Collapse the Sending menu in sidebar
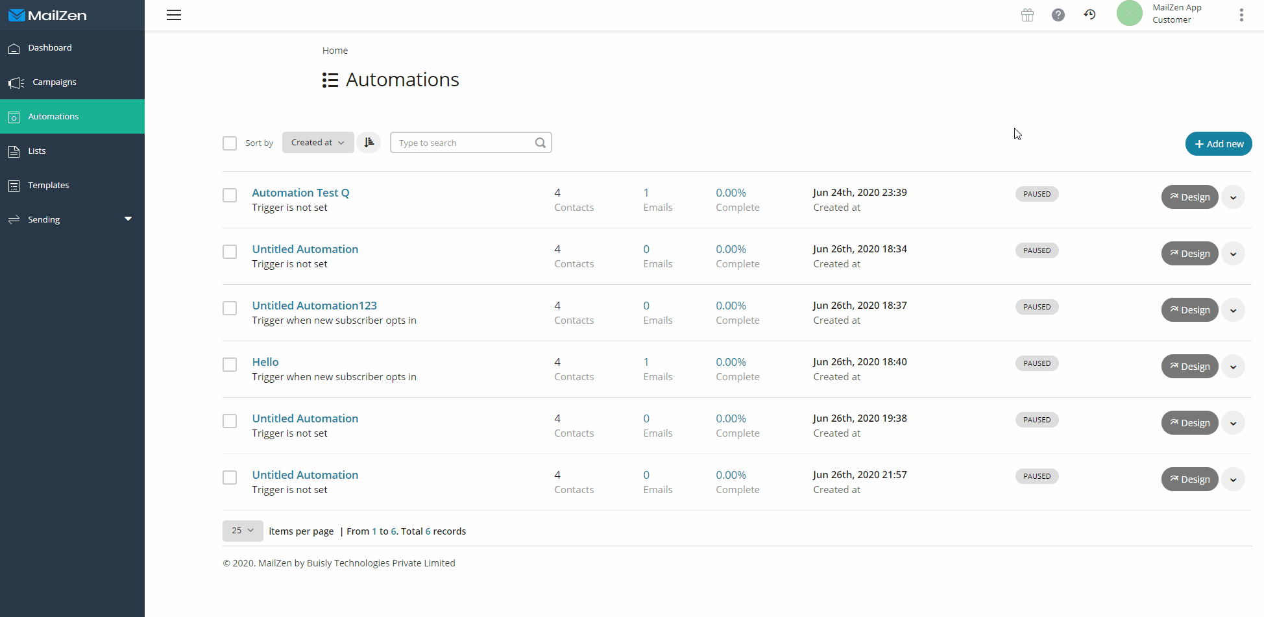Screen dimensions: 1264x617 pyautogui.click(x=128, y=219)
